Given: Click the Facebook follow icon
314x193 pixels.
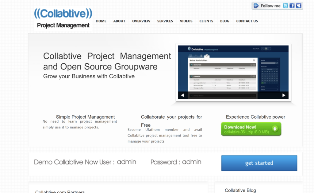Looking at the screenshot, I should (x=292, y=6).
